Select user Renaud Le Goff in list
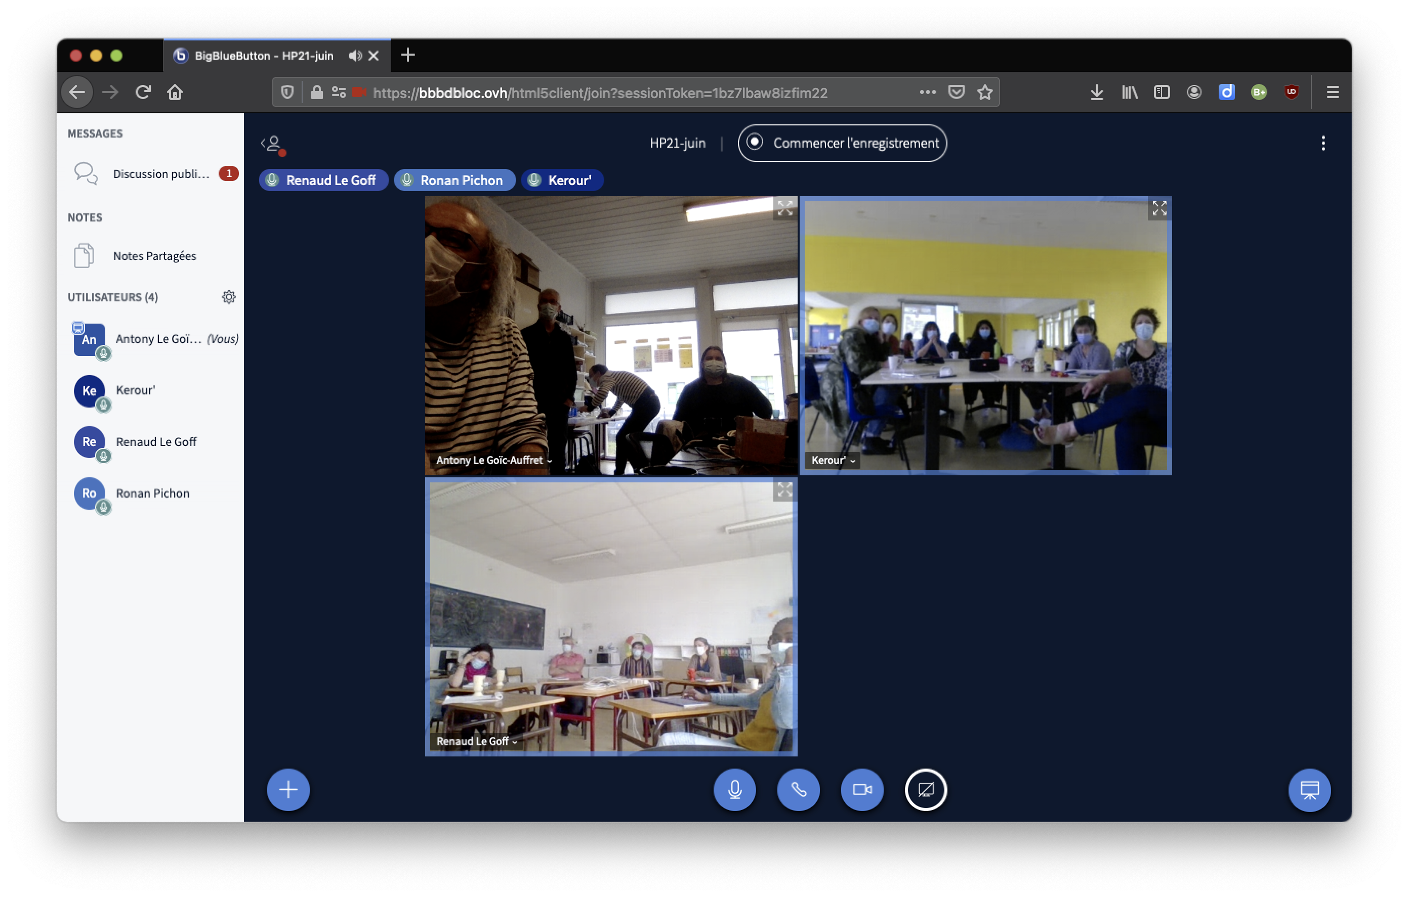This screenshot has height=897, width=1409. pos(152,441)
